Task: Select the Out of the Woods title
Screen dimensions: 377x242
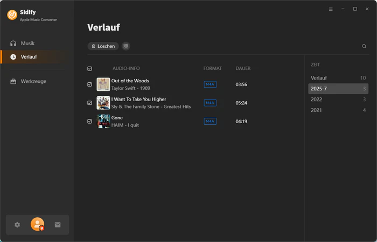Action: tap(130, 81)
